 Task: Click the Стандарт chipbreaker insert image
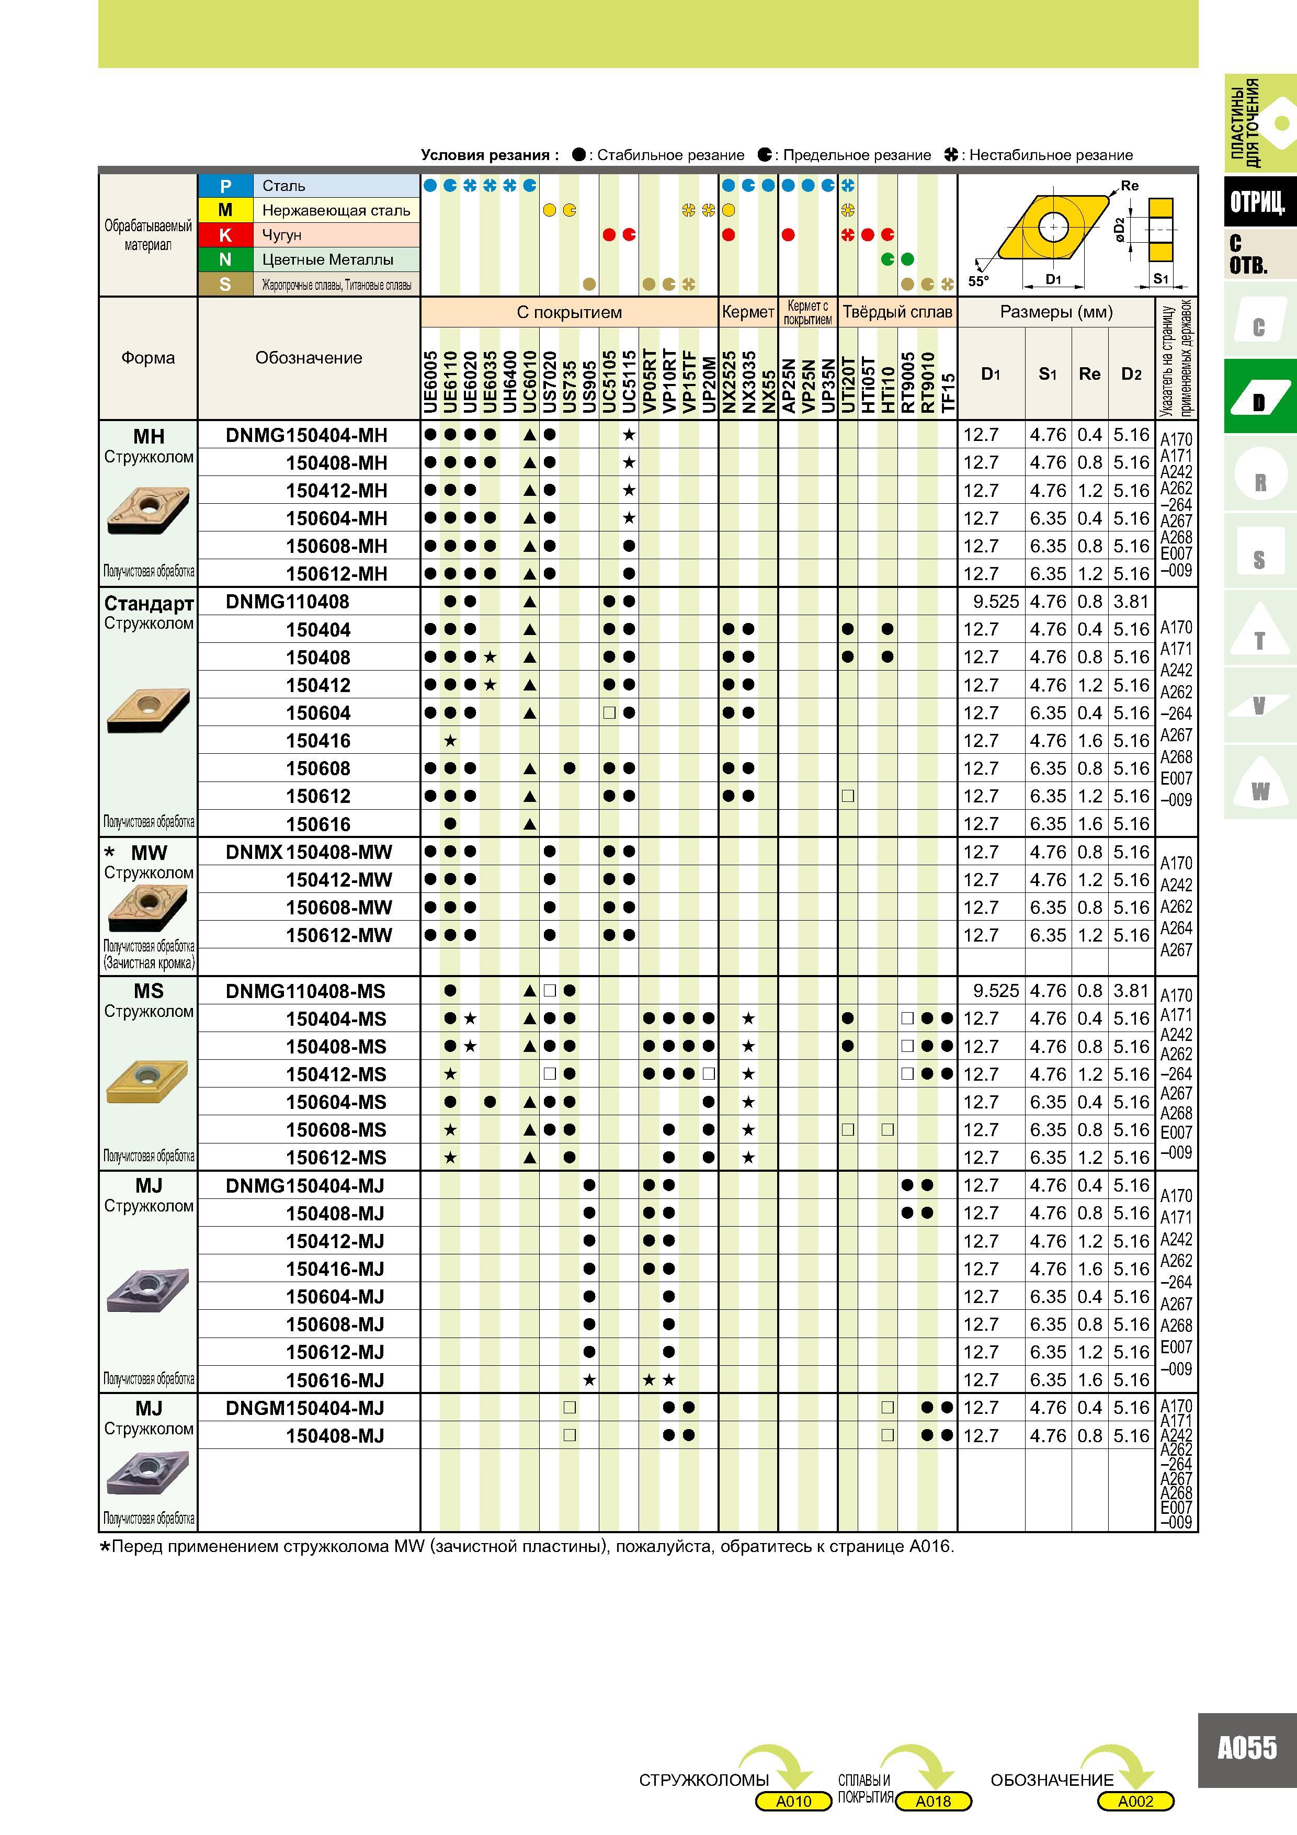pos(148,710)
